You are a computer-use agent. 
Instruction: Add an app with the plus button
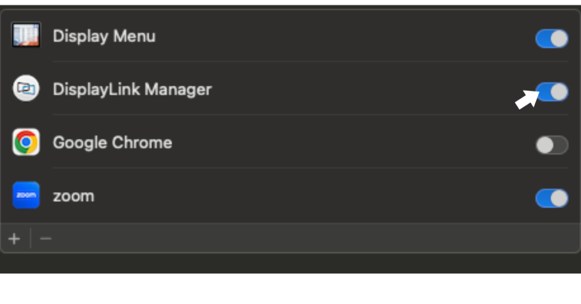[15, 239]
